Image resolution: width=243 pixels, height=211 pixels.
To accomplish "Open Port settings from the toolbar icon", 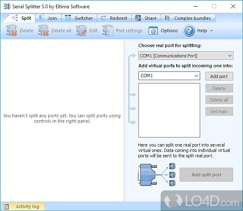I will pos(108,31).
